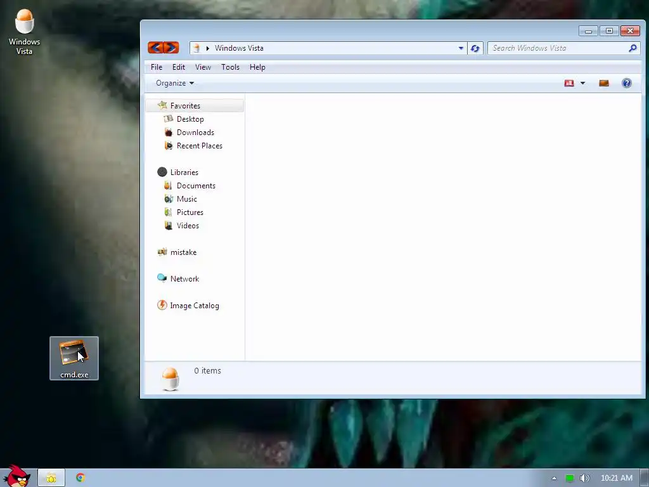Viewport: 649px width, 487px height.
Task: Click the Angry Birds Start button
Action: (x=16, y=476)
